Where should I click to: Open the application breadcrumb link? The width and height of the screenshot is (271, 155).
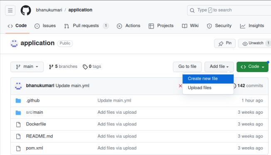(80, 10)
